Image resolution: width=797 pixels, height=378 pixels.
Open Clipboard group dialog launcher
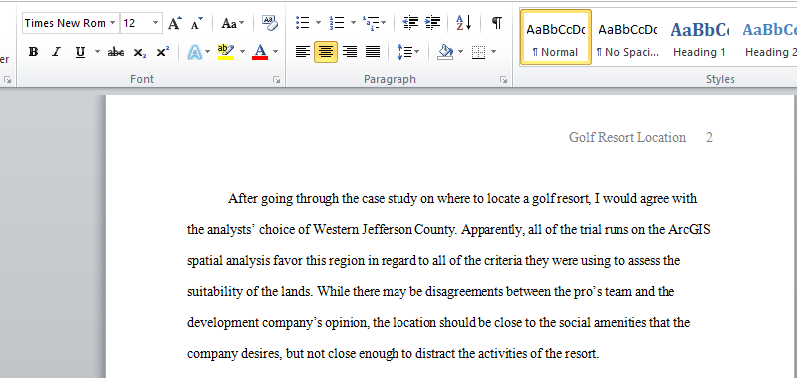pyautogui.click(x=8, y=79)
